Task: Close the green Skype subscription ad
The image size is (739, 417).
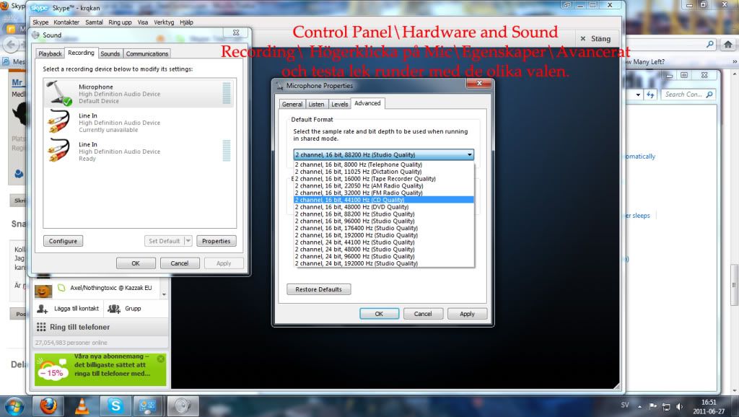Action: point(161,359)
